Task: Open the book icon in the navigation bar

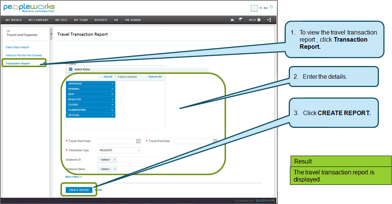Action: pyautogui.click(x=232, y=20)
